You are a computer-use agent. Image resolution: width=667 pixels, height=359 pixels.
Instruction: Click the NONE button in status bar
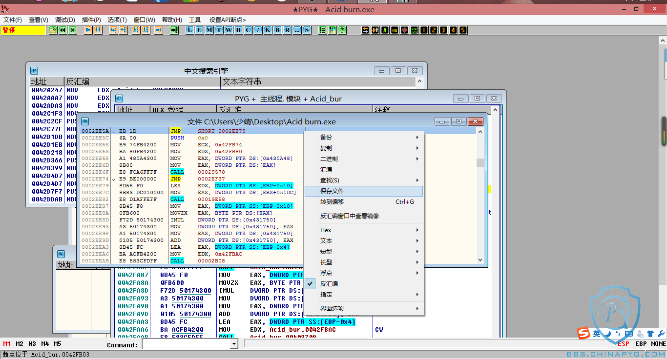click(658, 344)
